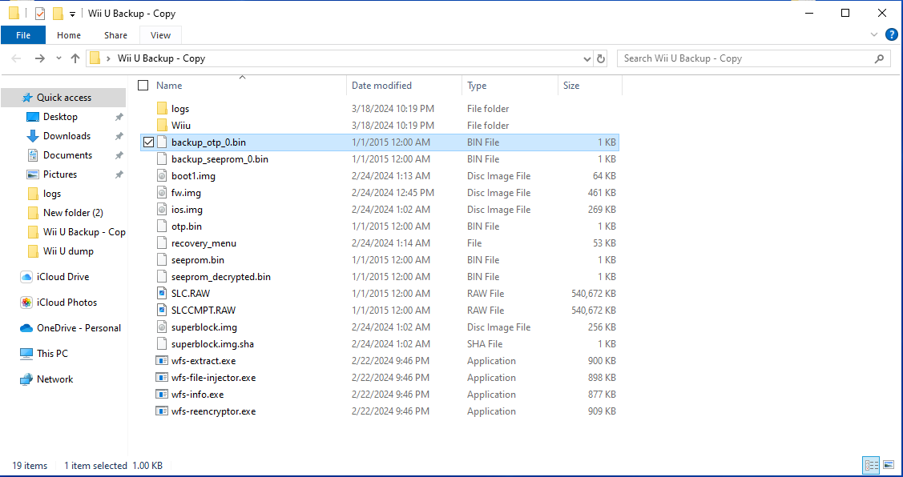Expand the address bar history dropdown
The width and height of the screenshot is (903, 477).
pyautogui.click(x=587, y=58)
